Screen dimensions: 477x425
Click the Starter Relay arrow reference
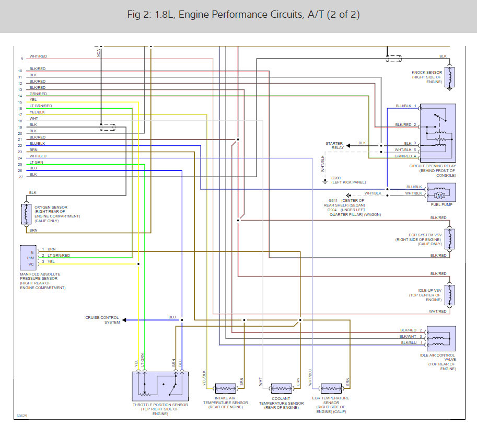[x=348, y=145]
